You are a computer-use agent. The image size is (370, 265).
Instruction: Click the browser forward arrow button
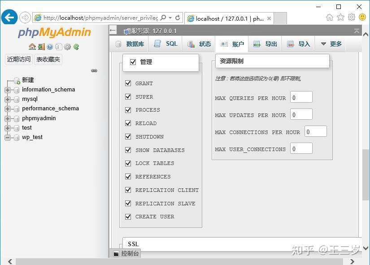tap(25, 17)
